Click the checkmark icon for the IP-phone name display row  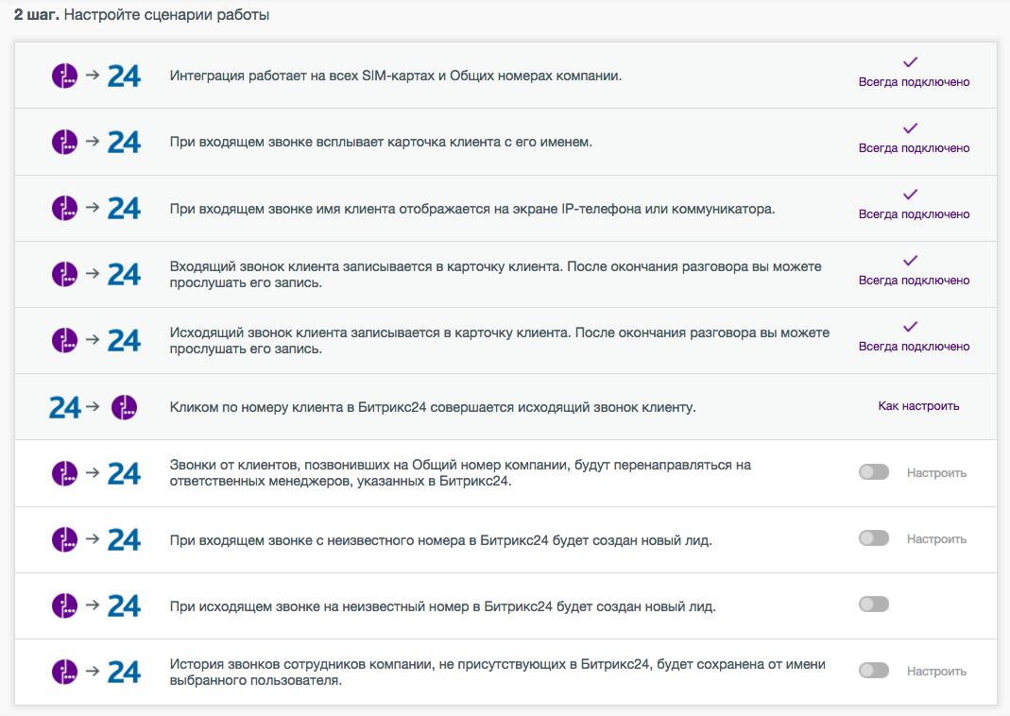point(910,195)
